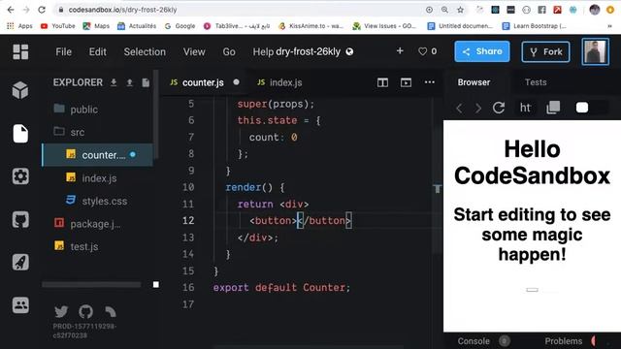The height and width of the screenshot is (349, 621).
Task: Show preview window icon in editor toolbar
Action: point(406,82)
